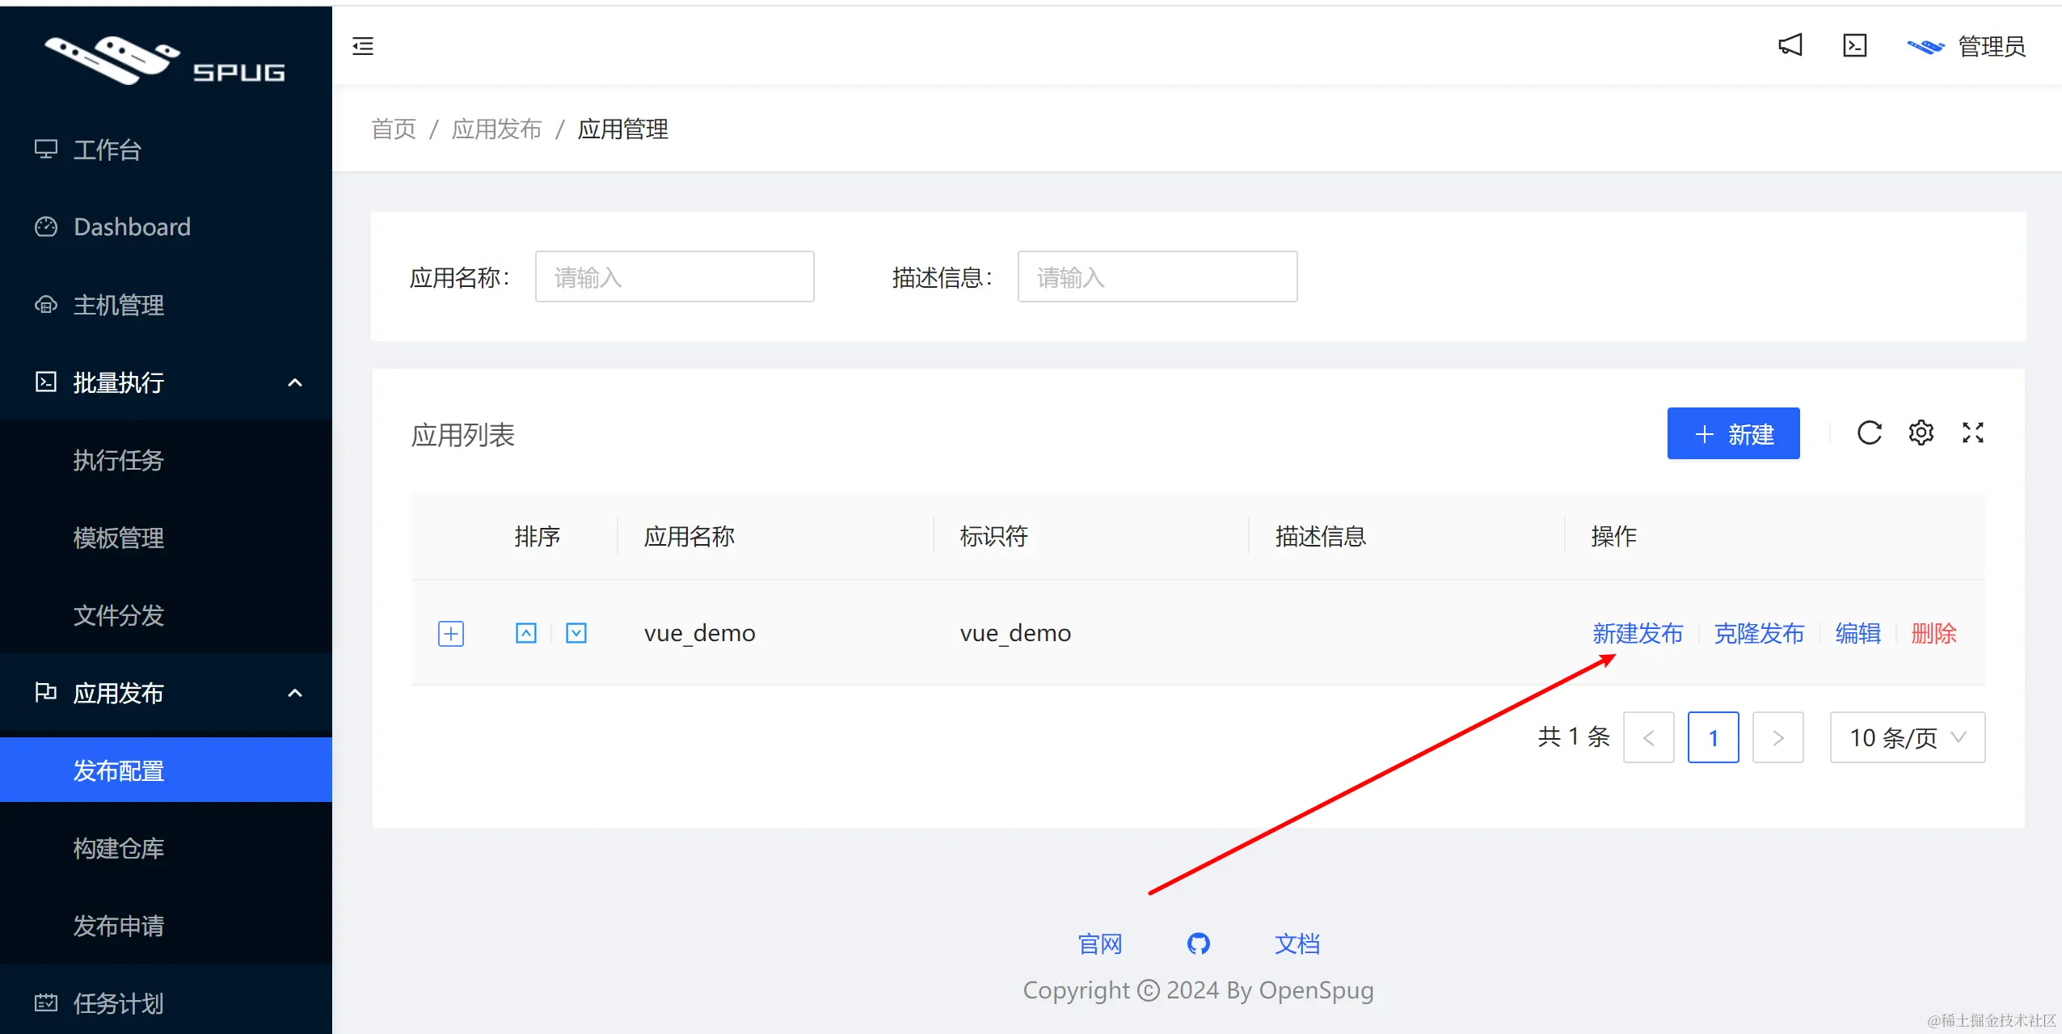Open the web terminal console icon
The image size is (2062, 1034).
point(1854,45)
